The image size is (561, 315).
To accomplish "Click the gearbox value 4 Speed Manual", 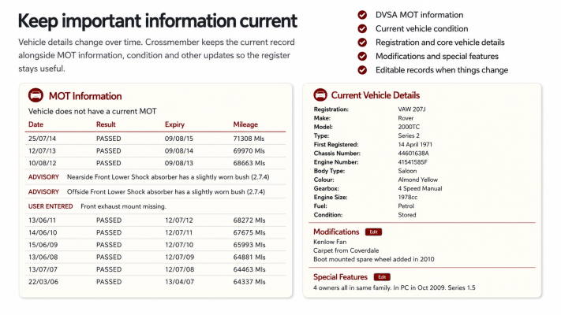I will (x=420, y=188).
